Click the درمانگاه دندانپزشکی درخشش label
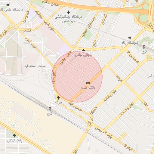This screenshot has height=154, width=154. pyautogui.click(x=69, y=19)
